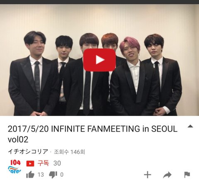Image resolution: width=199 pixels, height=183 pixels.
Task: Click the vol02 title text line
Action: 18,139
